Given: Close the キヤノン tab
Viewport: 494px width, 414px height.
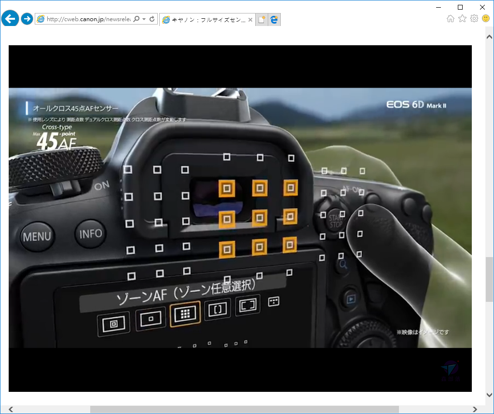Looking at the screenshot, I should (250, 19).
